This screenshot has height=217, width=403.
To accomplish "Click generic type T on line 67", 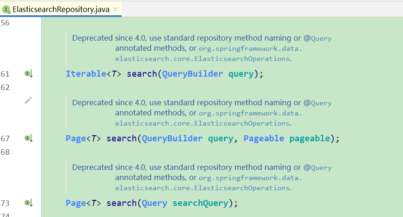I will (94, 139).
